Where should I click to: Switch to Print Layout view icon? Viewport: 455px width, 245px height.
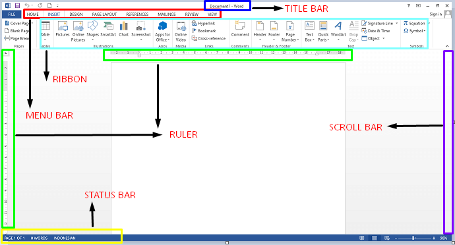[x=375, y=238]
